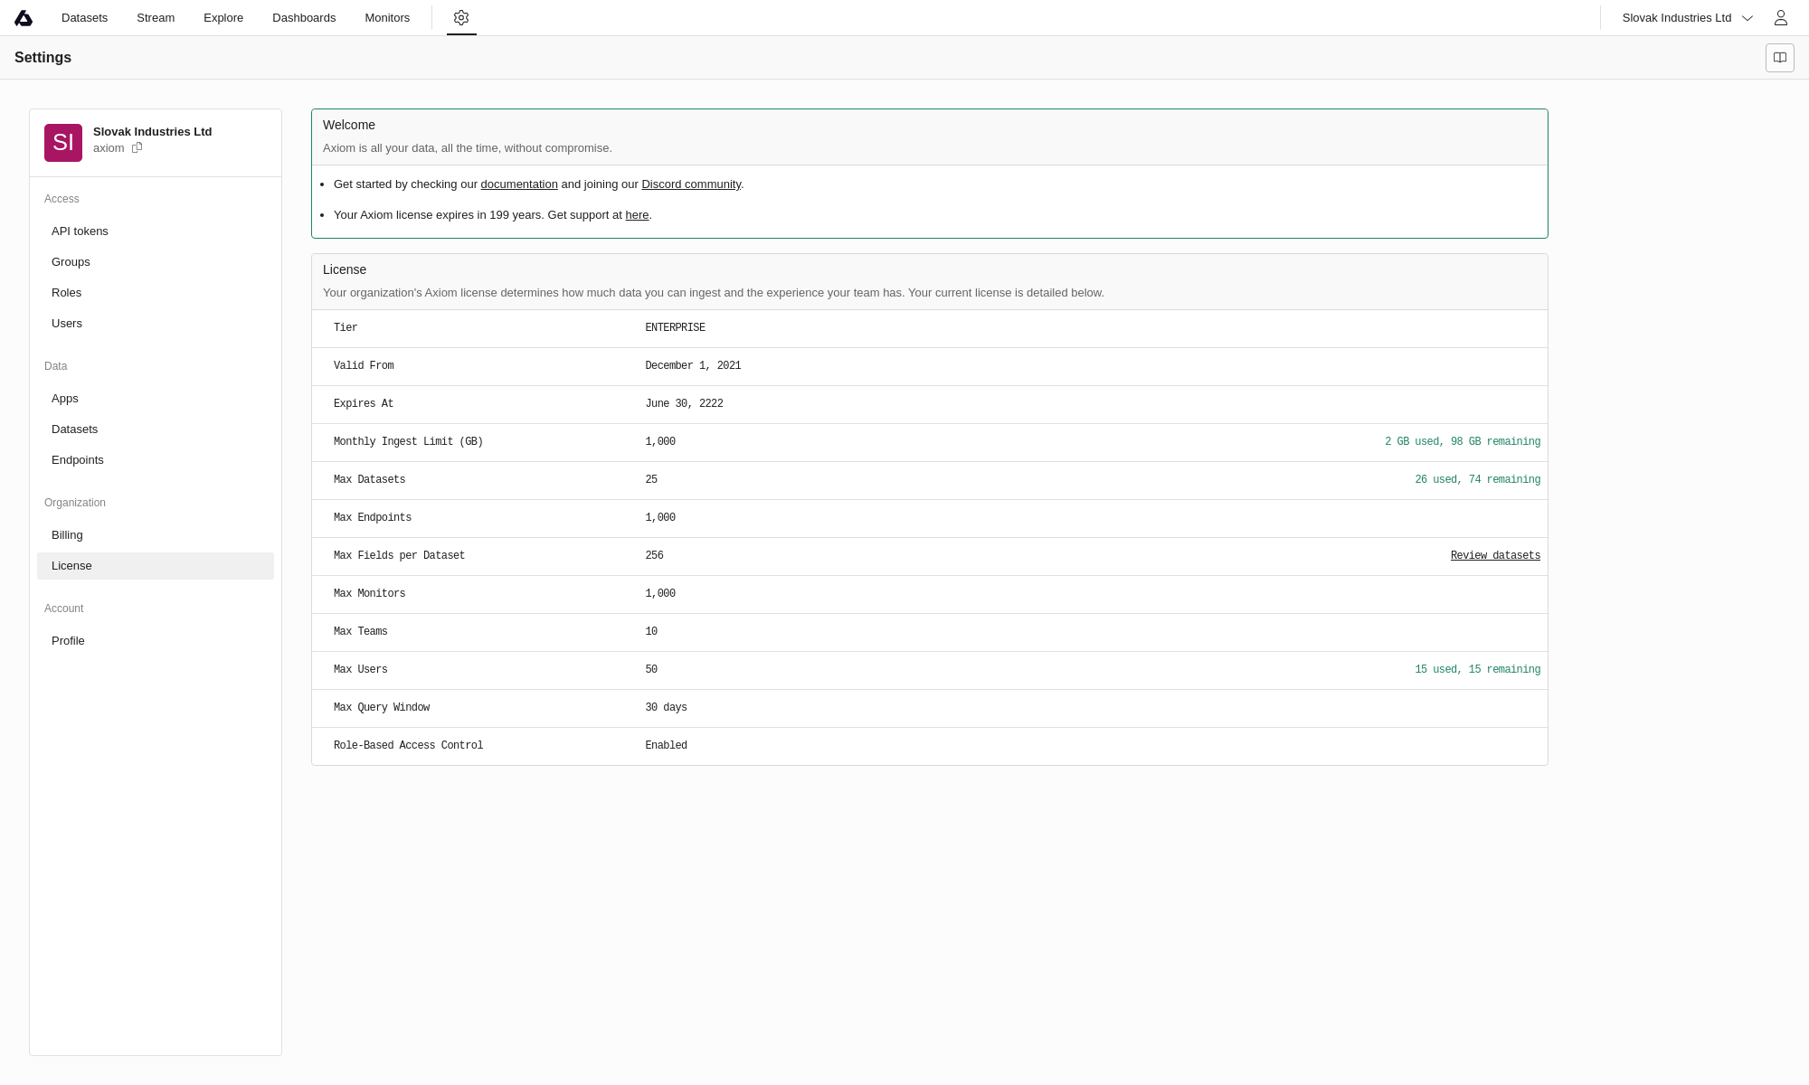Select Endpoints under Data section
The width and height of the screenshot is (1809, 1085).
[78, 460]
